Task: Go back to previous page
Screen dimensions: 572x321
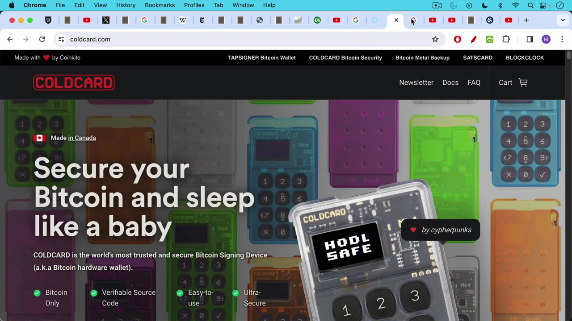Action: pos(10,39)
